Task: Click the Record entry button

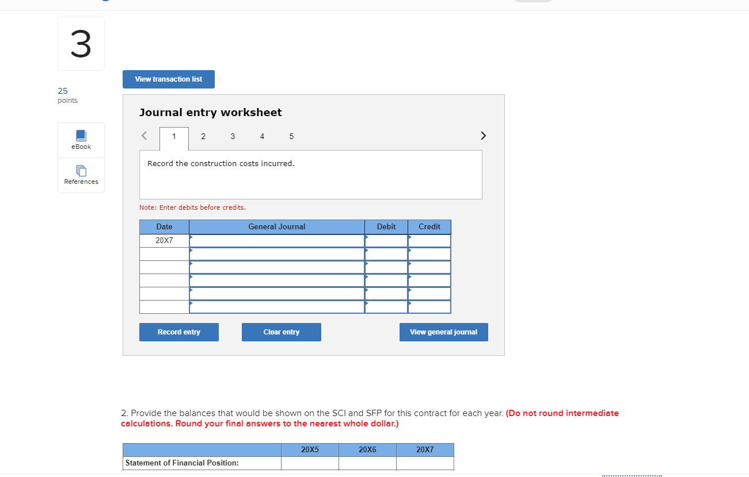Action: click(178, 332)
